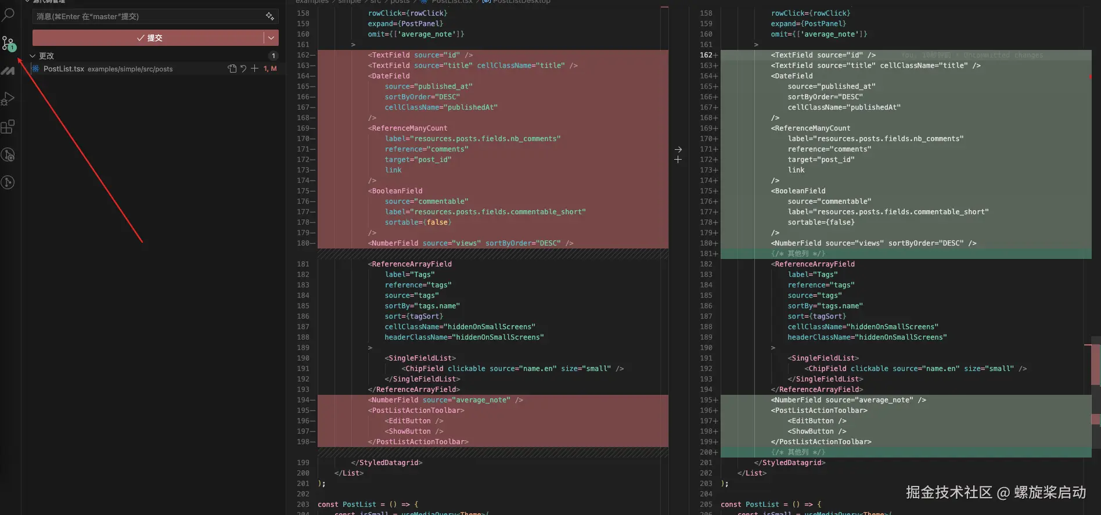Click the React icon of PostList.tsx

coord(36,69)
